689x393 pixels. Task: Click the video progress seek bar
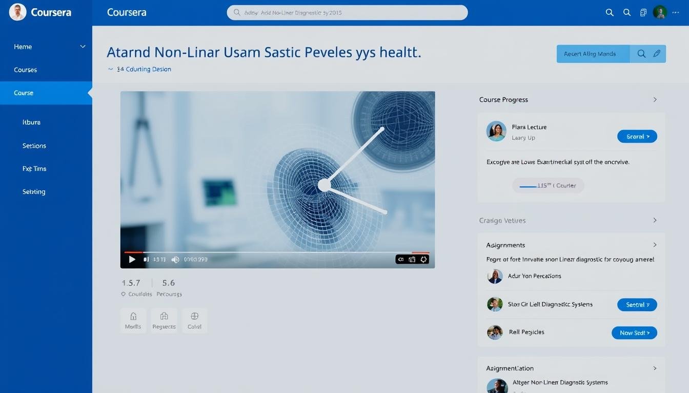[x=277, y=252]
